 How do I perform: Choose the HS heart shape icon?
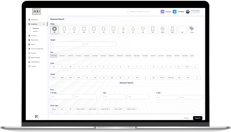[143, 29]
